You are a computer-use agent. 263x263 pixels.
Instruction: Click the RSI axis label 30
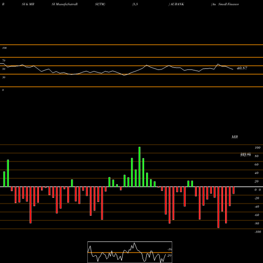point(4,77)
